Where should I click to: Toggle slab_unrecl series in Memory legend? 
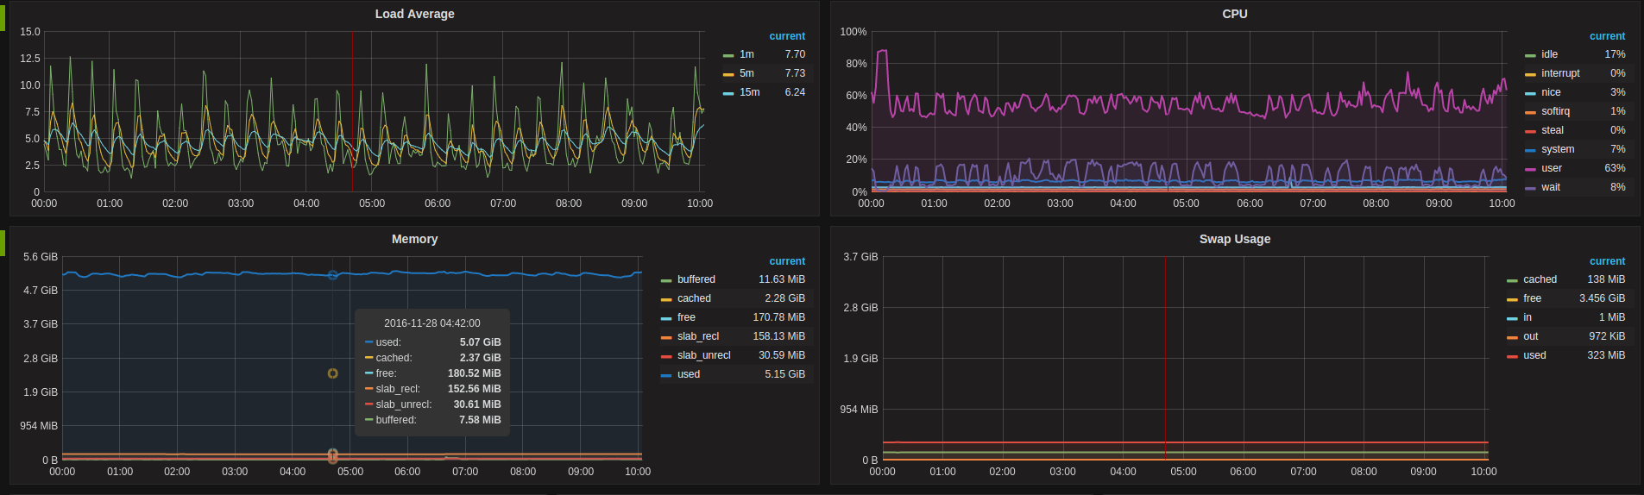pos(703,355)
